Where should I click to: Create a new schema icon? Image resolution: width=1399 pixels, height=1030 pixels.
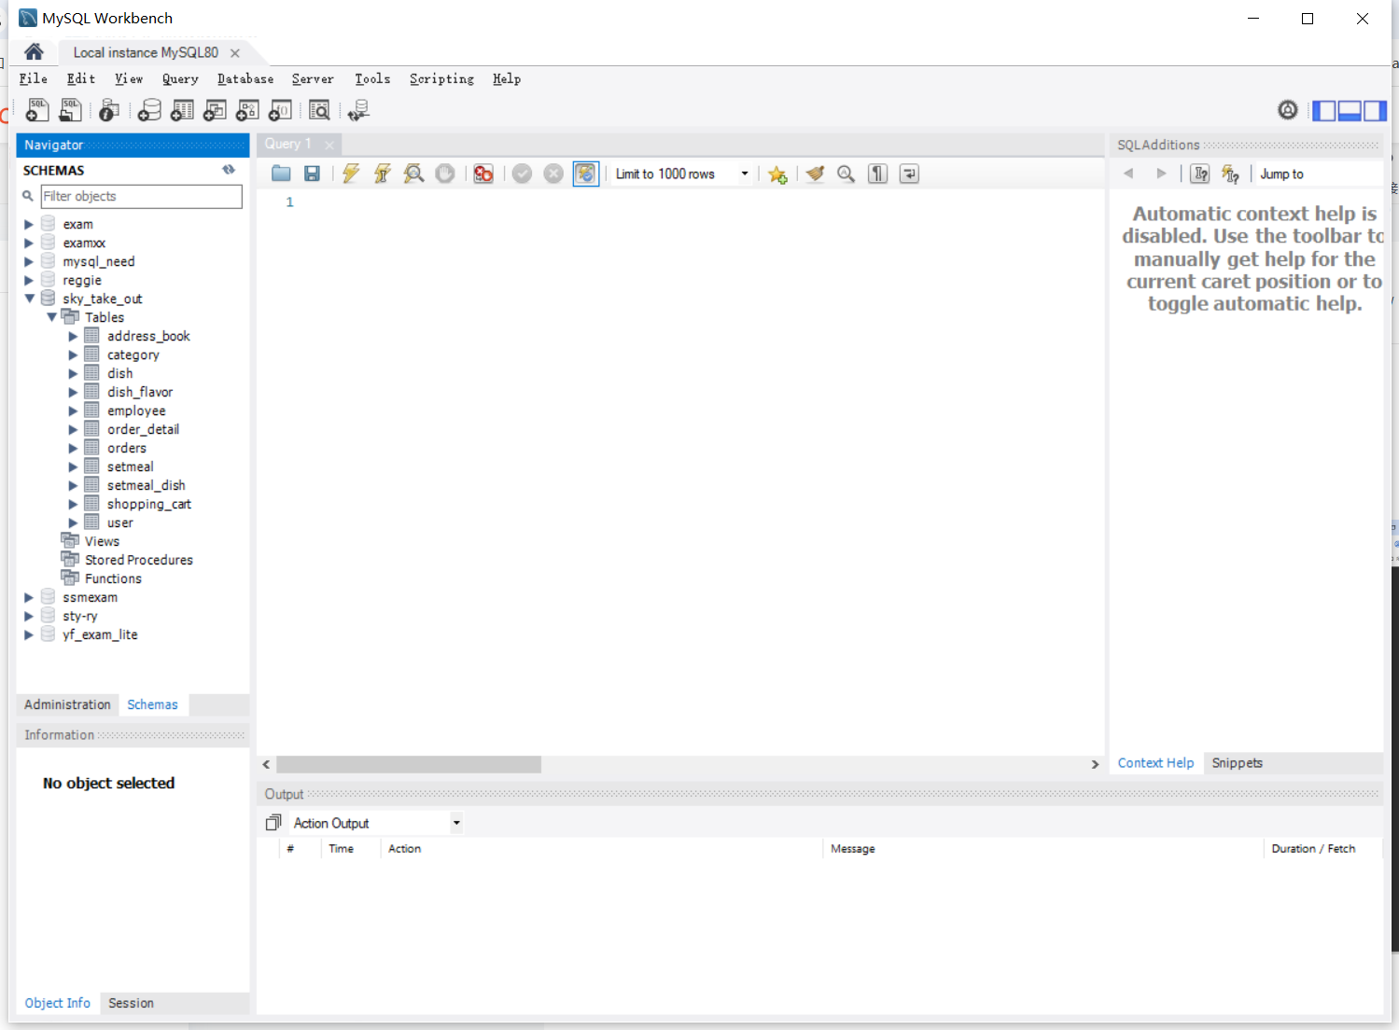pyautogui.click(x=149, y=110)
